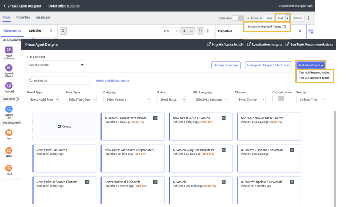
Task: Click the Create new topic card
Action: 64,126
